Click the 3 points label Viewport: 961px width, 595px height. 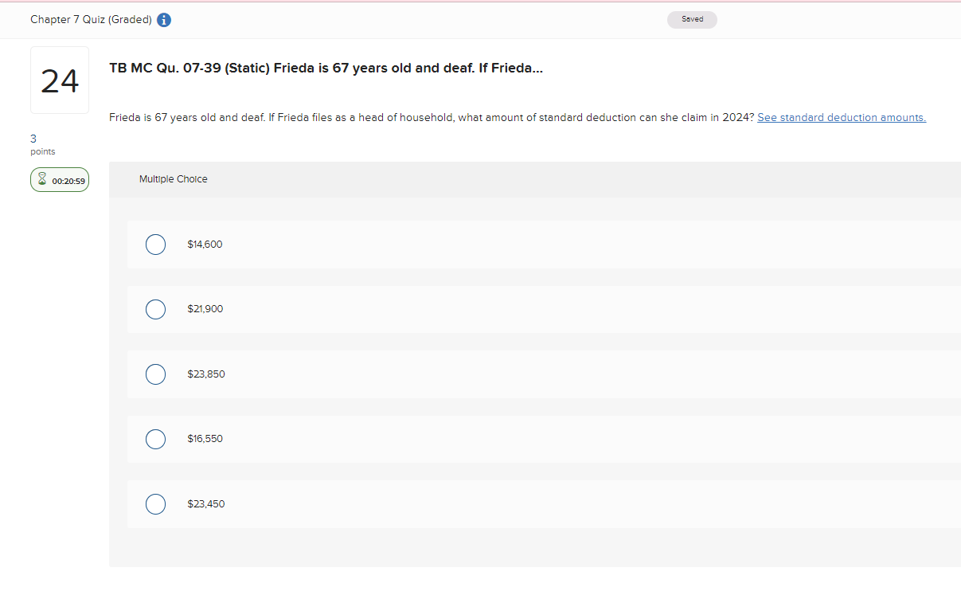[42, 144]
